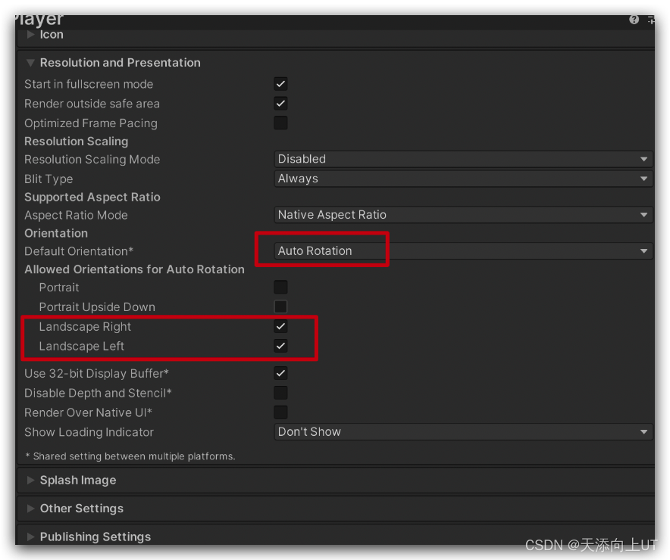The height and width of the screenshot is (560, 670).
Task: Click the Default Orientation* label
Action: [x=79, y=251]
